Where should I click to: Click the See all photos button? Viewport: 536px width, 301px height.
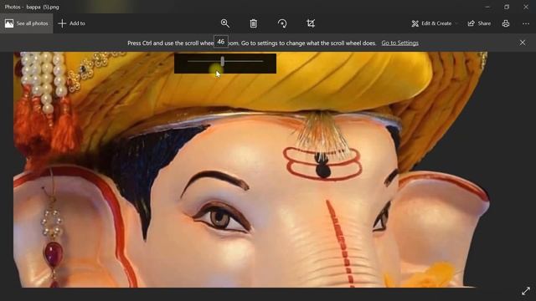click(26, 23)
